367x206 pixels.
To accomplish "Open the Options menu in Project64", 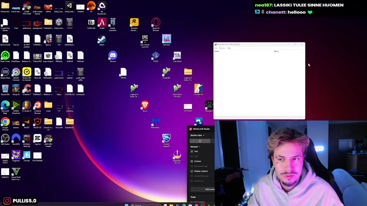I will [222, 48].
